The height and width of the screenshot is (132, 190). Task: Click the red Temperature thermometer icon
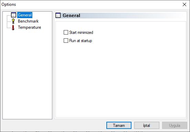click(x=13, y=27)
